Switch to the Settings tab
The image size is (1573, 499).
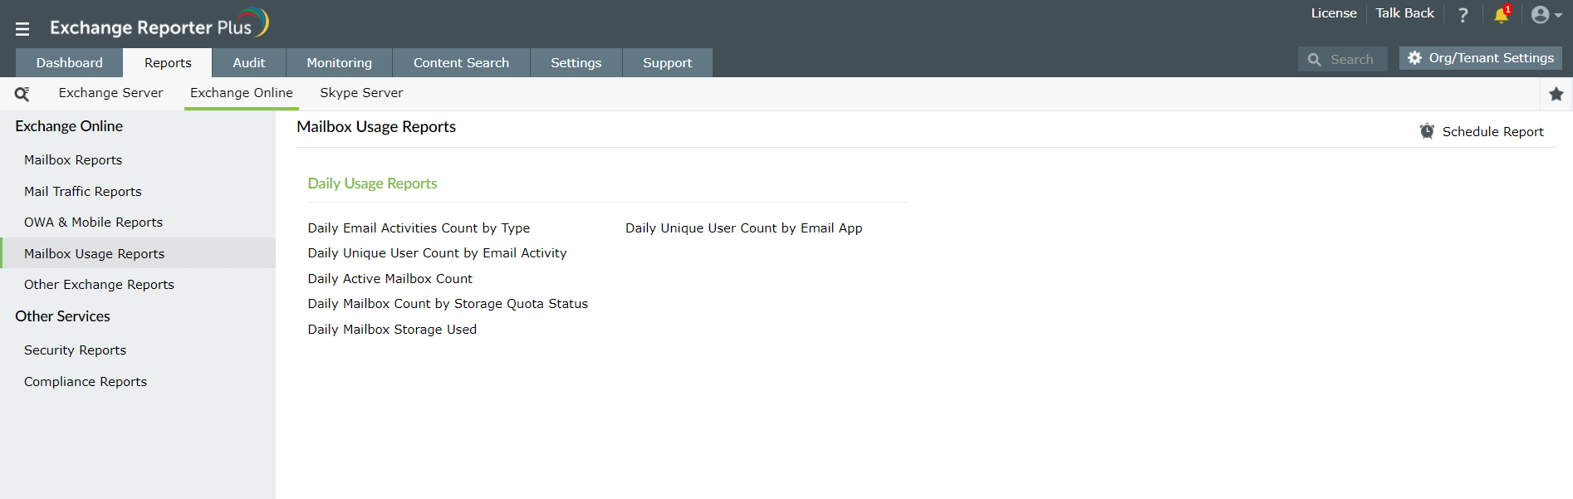[576, 63]
